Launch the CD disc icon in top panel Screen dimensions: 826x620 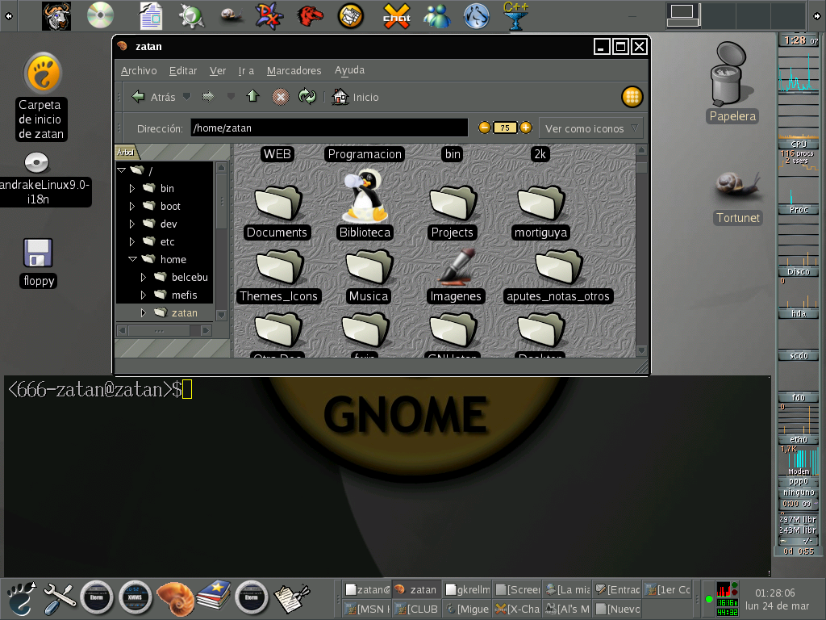[100, 15]
